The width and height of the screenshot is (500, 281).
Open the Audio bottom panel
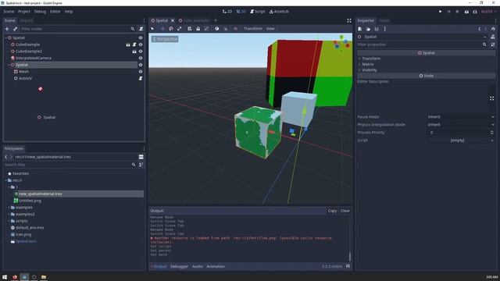[x=198, y=266]
